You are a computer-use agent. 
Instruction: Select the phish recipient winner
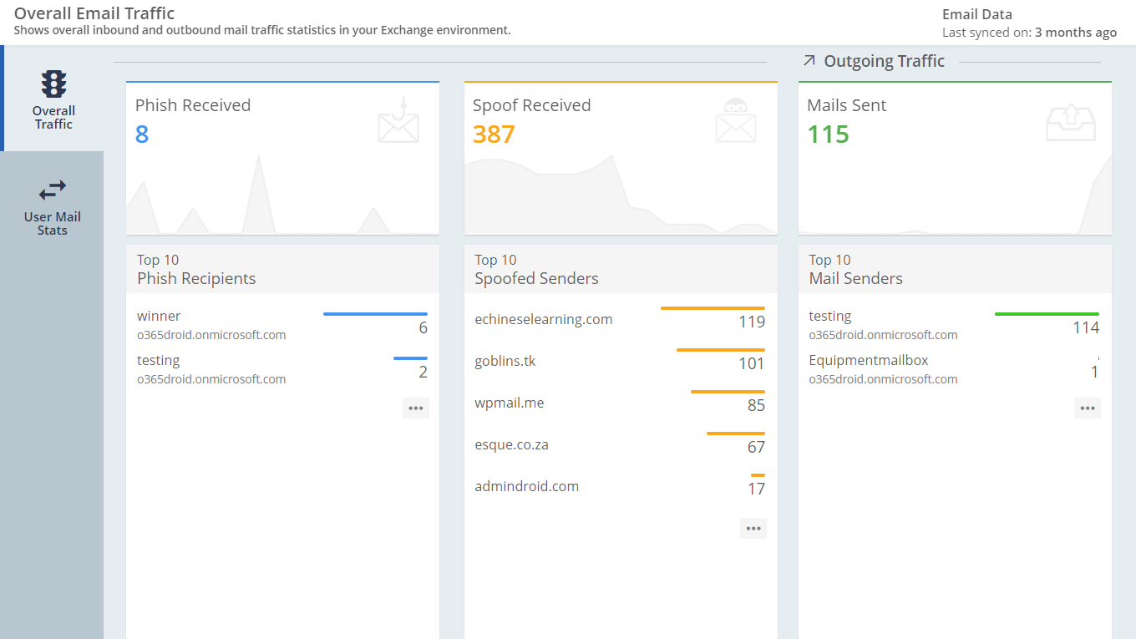click(157, 316)
